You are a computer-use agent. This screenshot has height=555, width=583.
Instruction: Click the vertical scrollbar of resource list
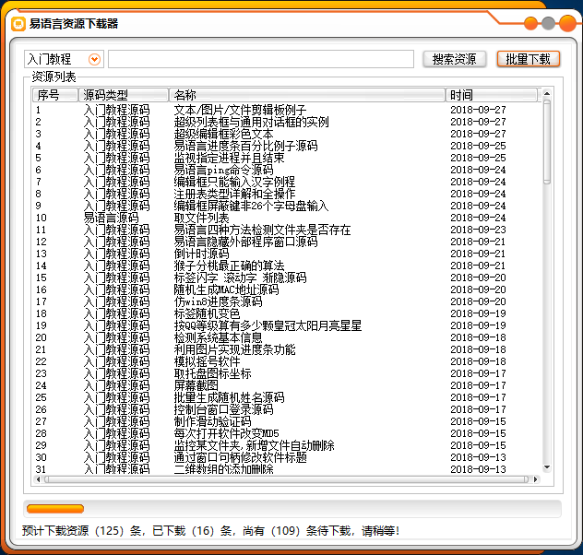547,277
